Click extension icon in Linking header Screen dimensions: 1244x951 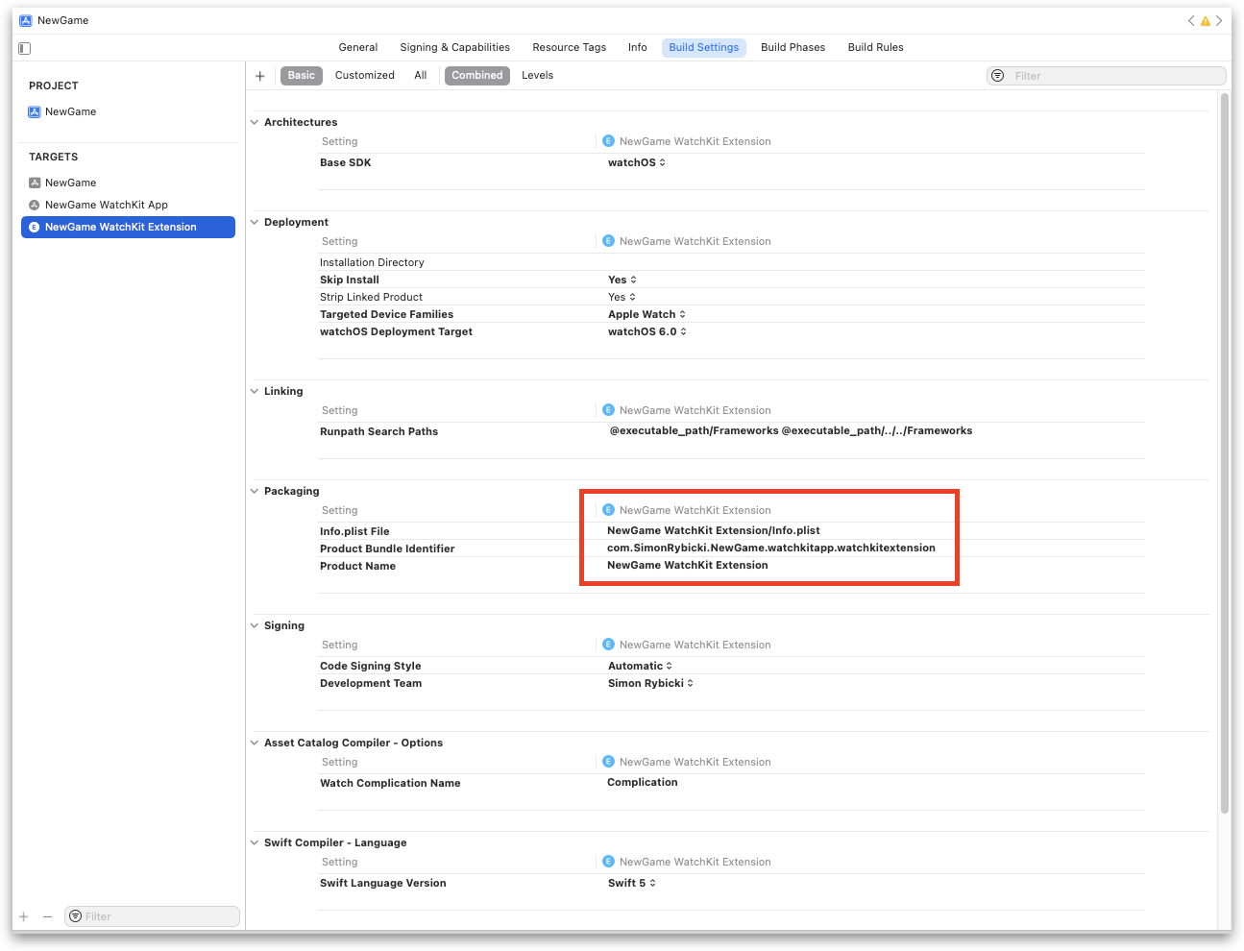coord(608,410)
